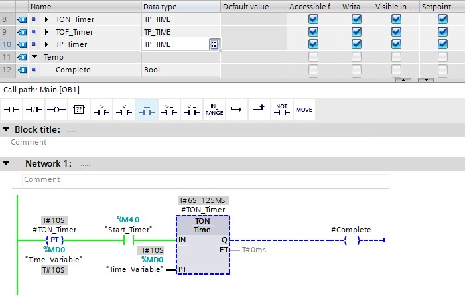465x300 pixels.
Task: Add an output coil instruction
Action: click(56, 109)
